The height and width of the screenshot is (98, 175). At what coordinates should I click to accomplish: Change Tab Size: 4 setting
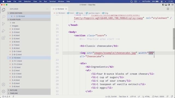click(x=123, y=97)
